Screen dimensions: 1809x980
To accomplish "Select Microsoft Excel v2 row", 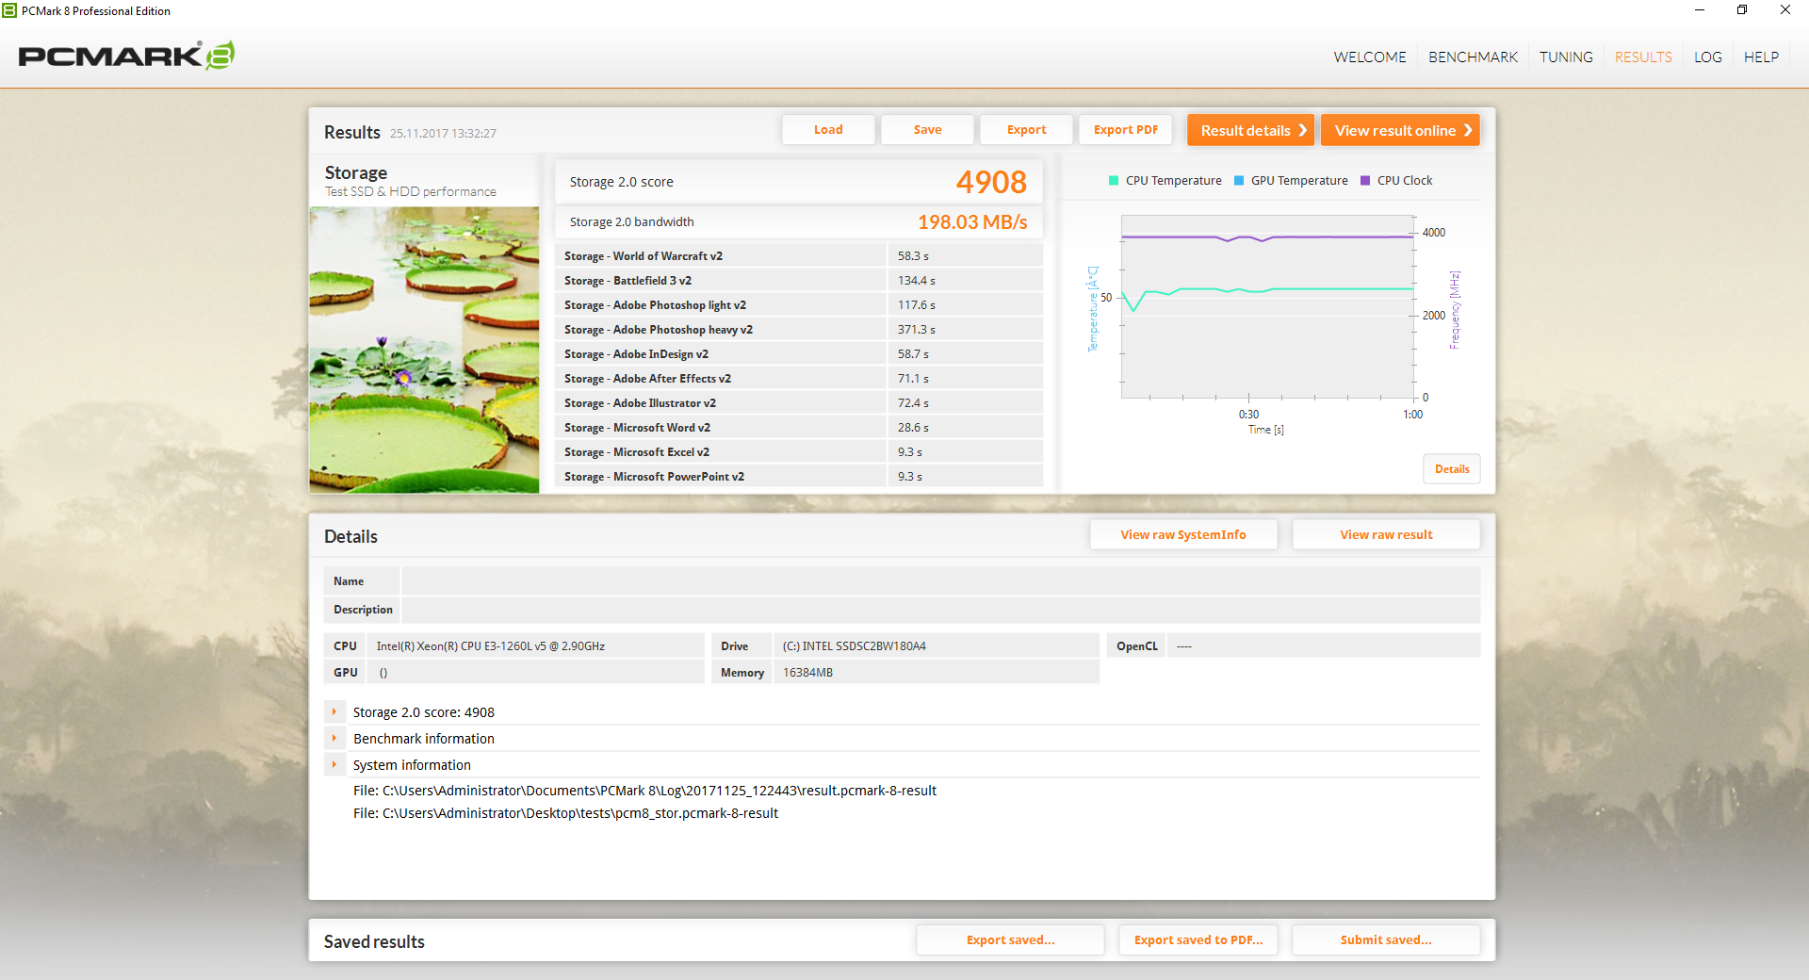I will point(799,452).
